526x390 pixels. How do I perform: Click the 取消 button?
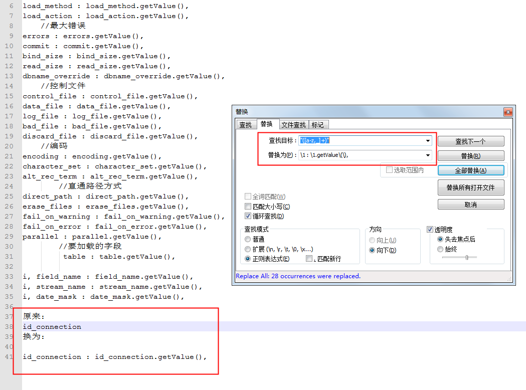471,205
